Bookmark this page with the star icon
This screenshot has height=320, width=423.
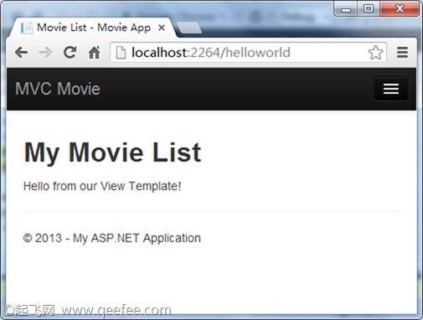click(375, 53)
